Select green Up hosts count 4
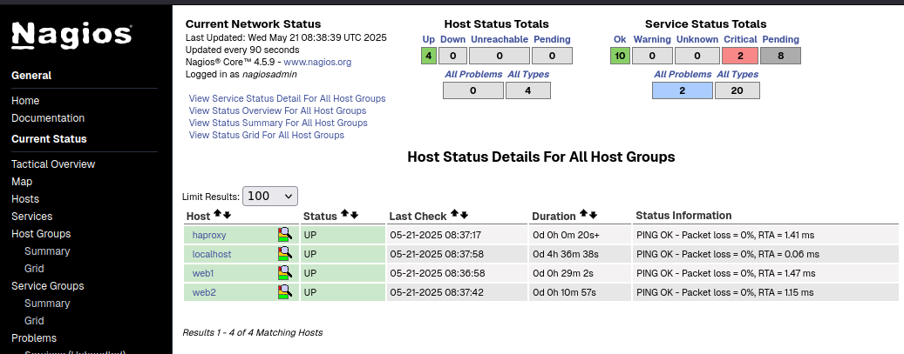The width and height of the screenshot is (904, 354). pos(428,56)
